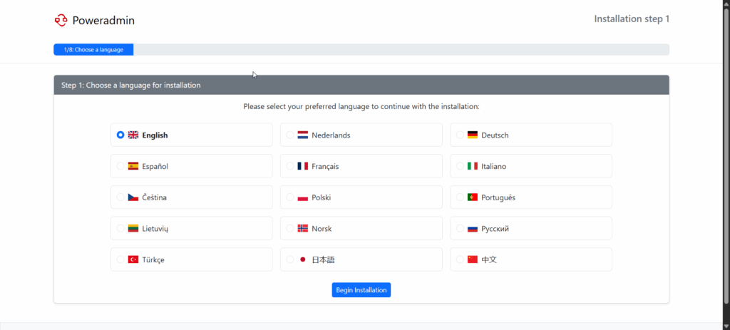Click the Dutch flag icon beside Nederlands
The width and height of the screenshot is (730, 330).
click(302, 135)
